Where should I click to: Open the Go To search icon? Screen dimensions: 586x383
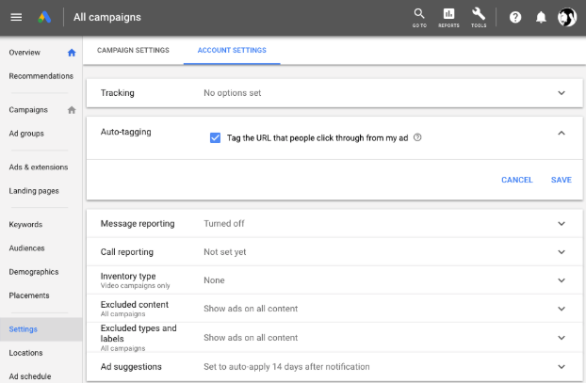(x=419, y=18)
